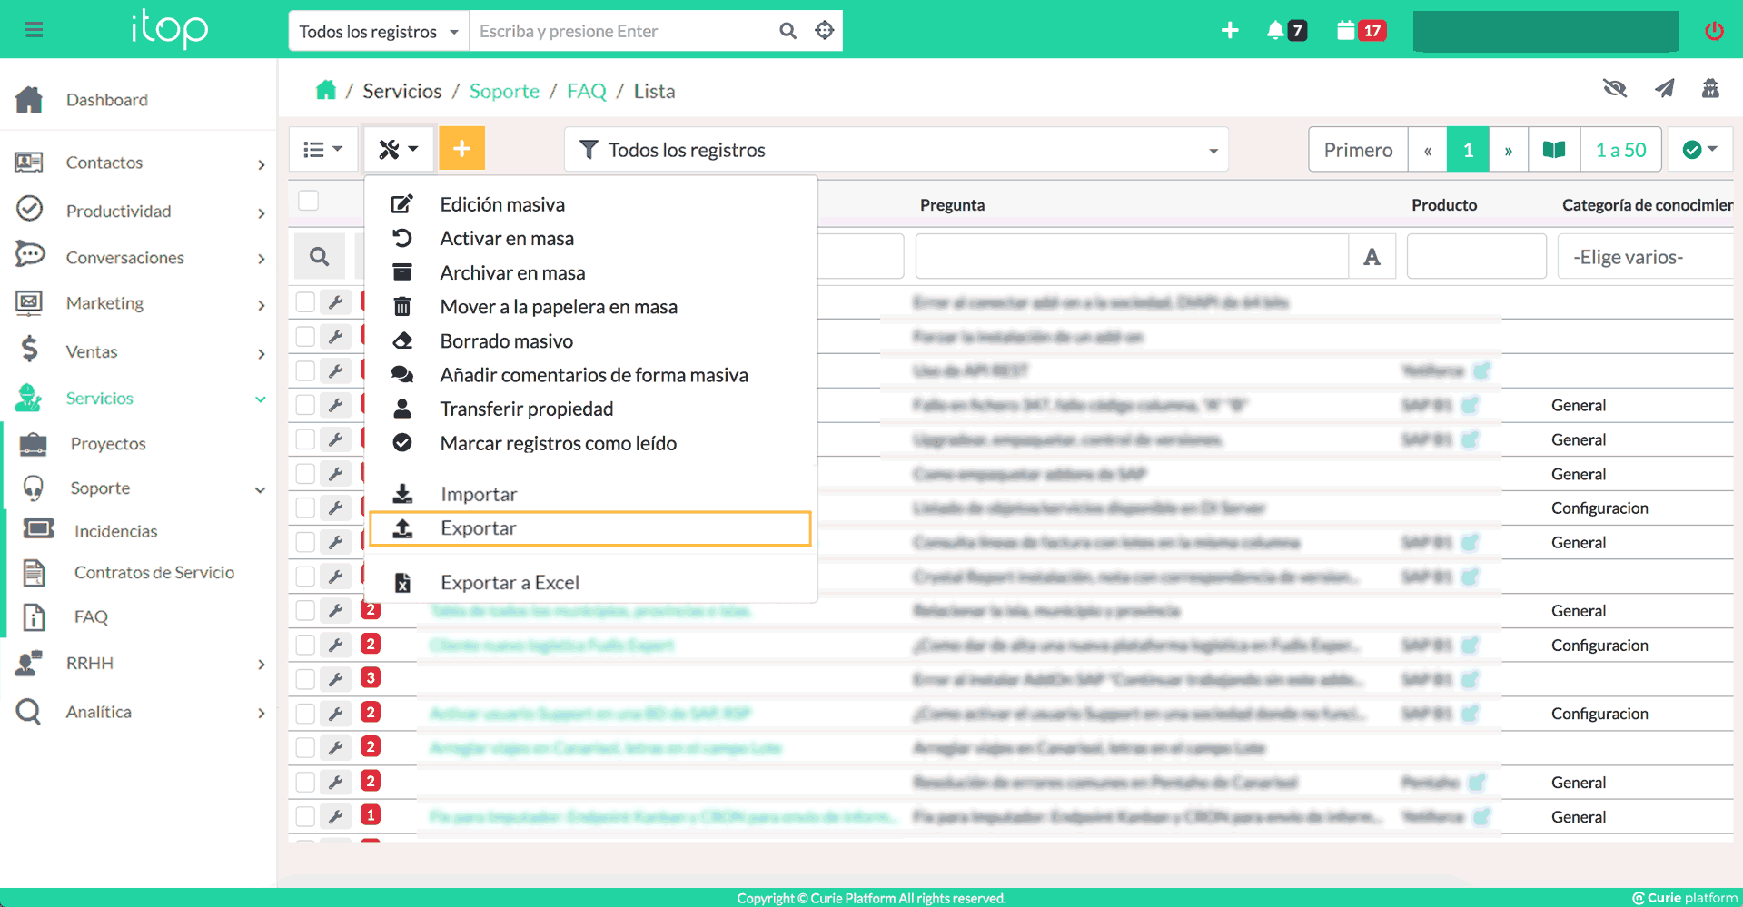
Task: Go to the Primero page button
Action: pyautogui.click(x=1357, y=150)
